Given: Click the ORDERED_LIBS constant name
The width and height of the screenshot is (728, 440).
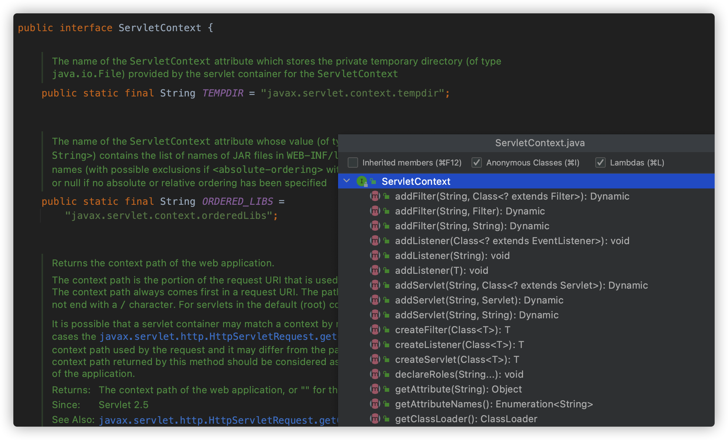Looking at the screenshot, I should point(237,201).
